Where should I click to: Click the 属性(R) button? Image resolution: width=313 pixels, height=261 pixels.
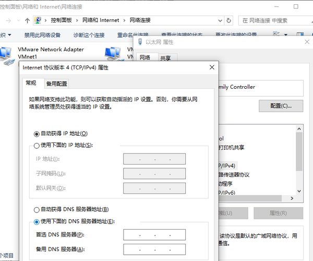(278, 213)
